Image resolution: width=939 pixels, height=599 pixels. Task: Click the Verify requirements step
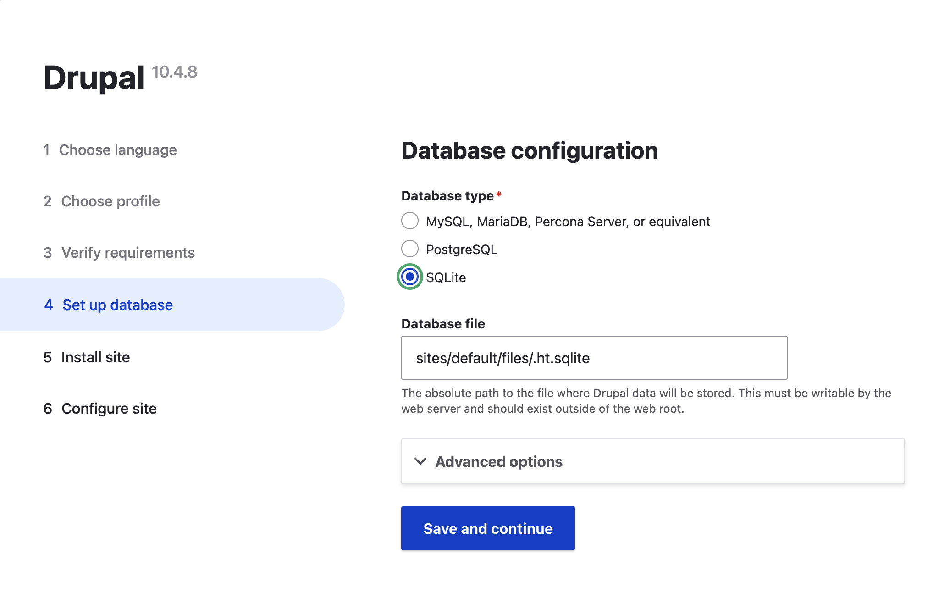(119, 253)
